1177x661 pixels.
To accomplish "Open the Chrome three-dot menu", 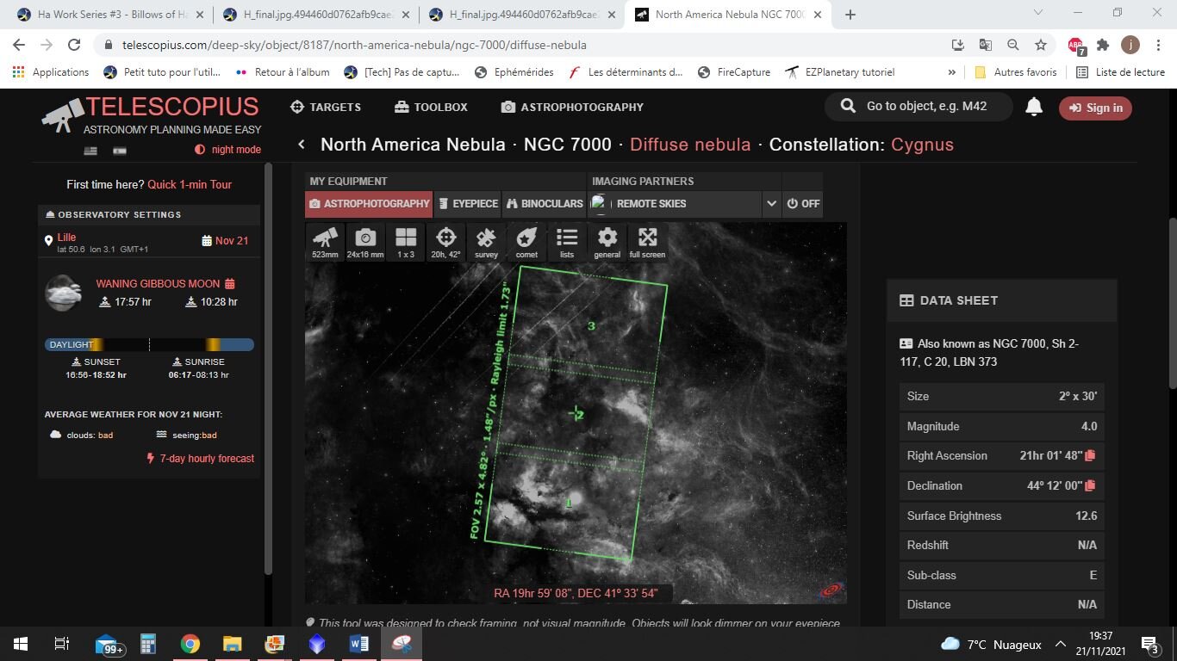I will (1156, 45).
